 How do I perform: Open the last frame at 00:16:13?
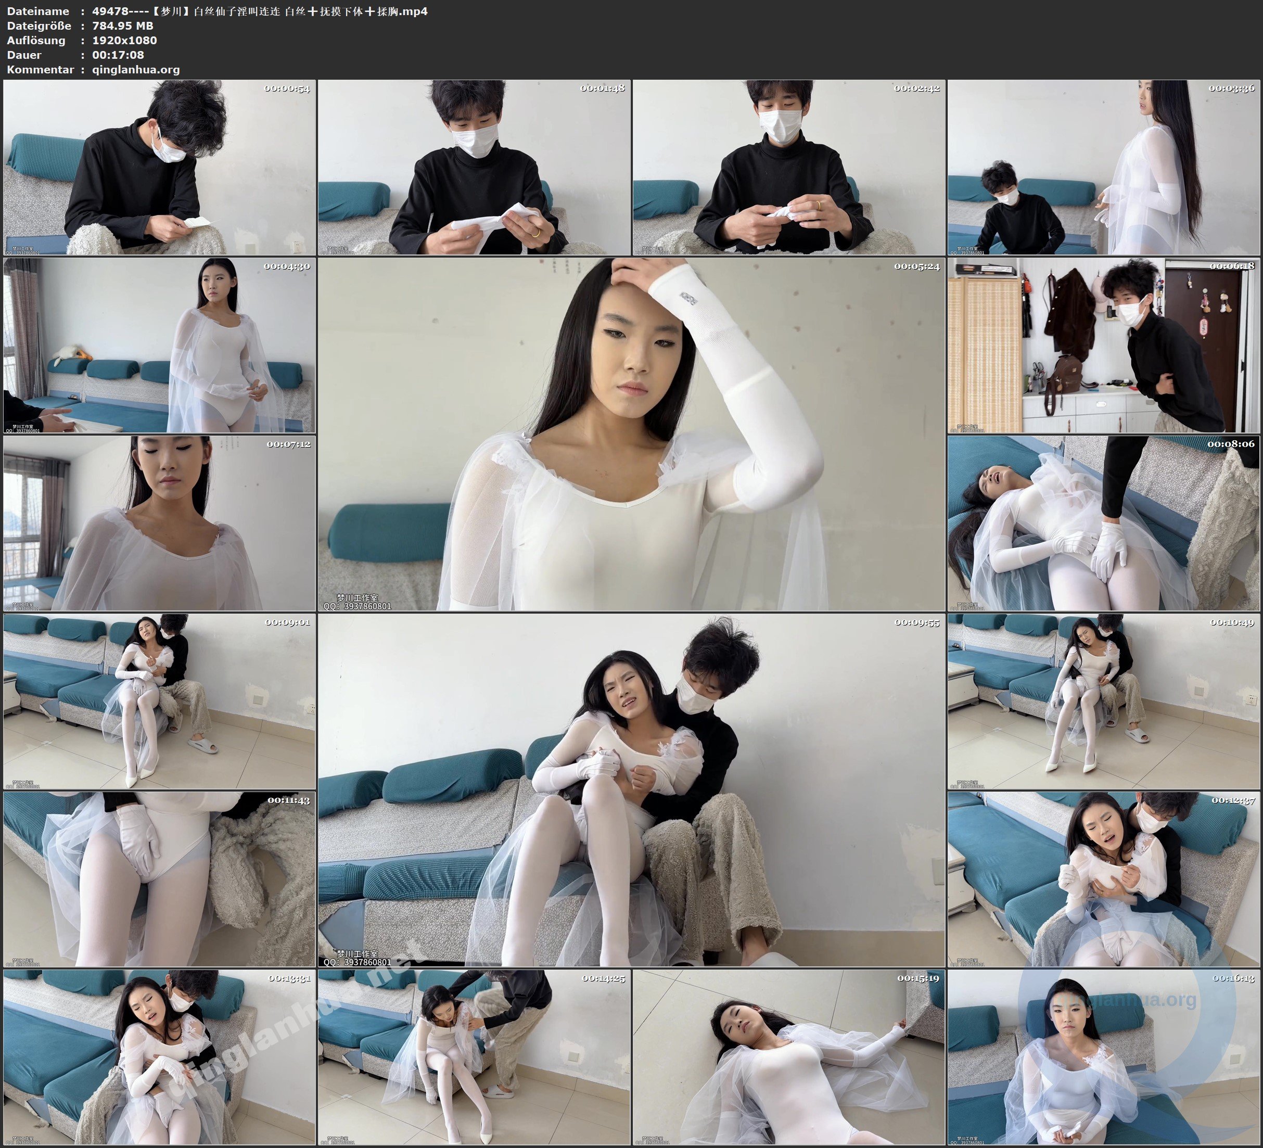tap(1103, 1057)
